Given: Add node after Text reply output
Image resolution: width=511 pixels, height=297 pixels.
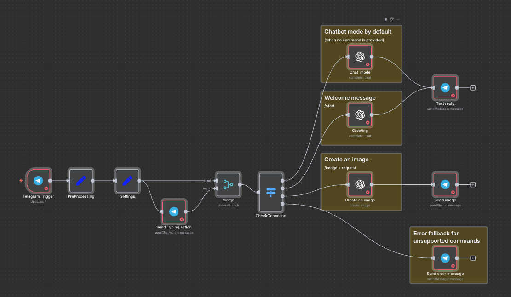Looking at the screenshot, I should pos(473,87).
